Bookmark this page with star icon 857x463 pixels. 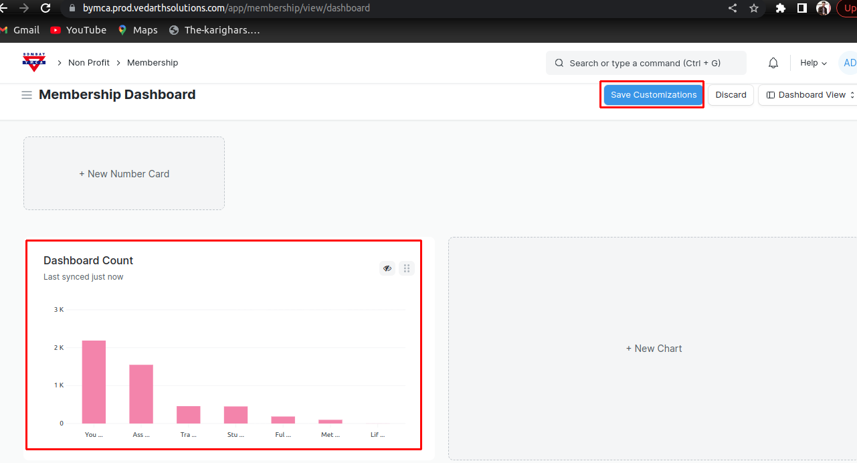tap(754, 8)
